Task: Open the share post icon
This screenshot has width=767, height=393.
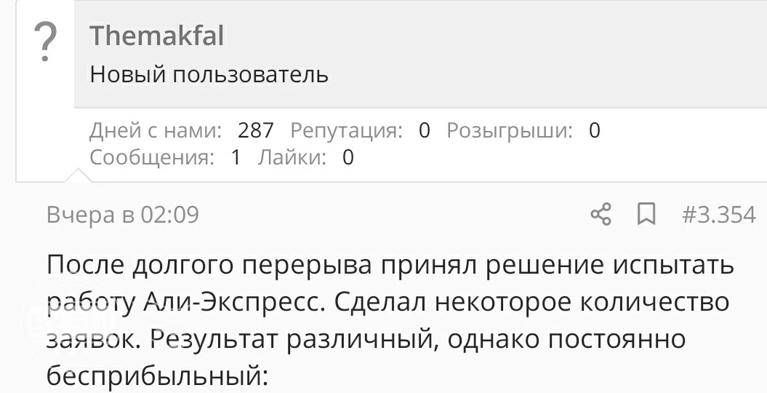Action: pos(601,215)
